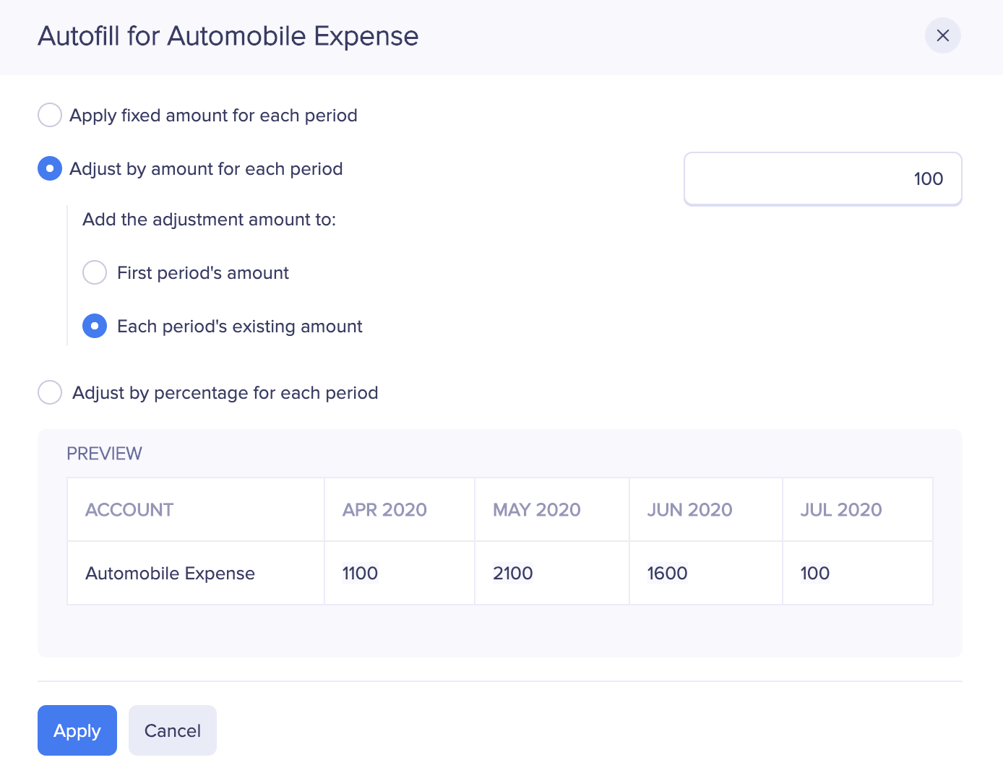Click the JUN 2020 column header
The width and height of the screenshot is (1003, 773).
coord(689,509)
